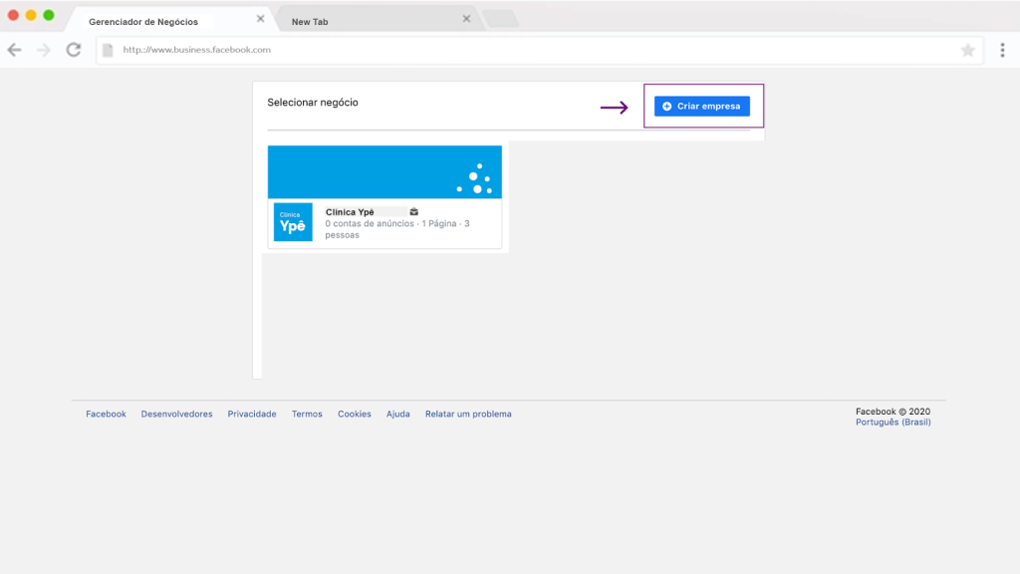Open a new tab with blank tab button
Viewport: 1020px width, 574px height.
(x=500, y=19)
